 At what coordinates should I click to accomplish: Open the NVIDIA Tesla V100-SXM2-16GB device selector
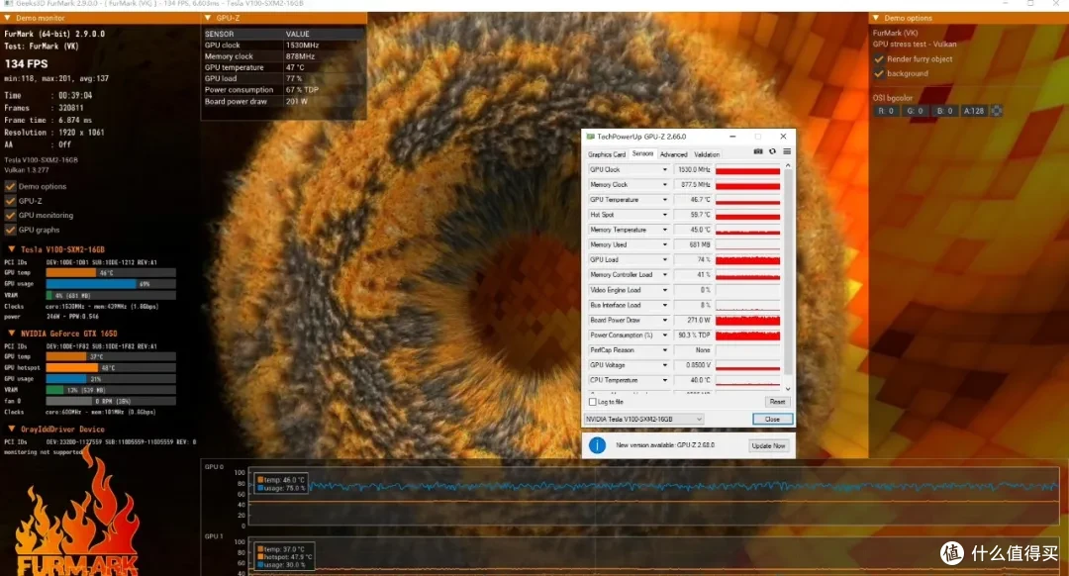(x=643, y=420)
